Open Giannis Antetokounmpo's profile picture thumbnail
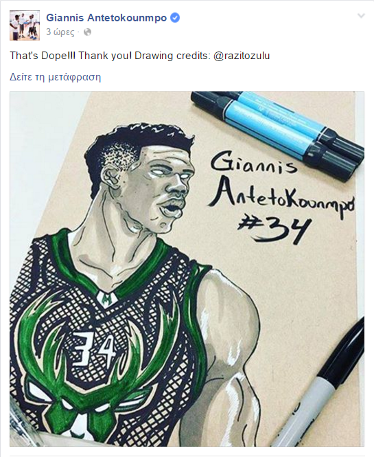This screenshot has height=457, width=374. [x=25, y=25]
